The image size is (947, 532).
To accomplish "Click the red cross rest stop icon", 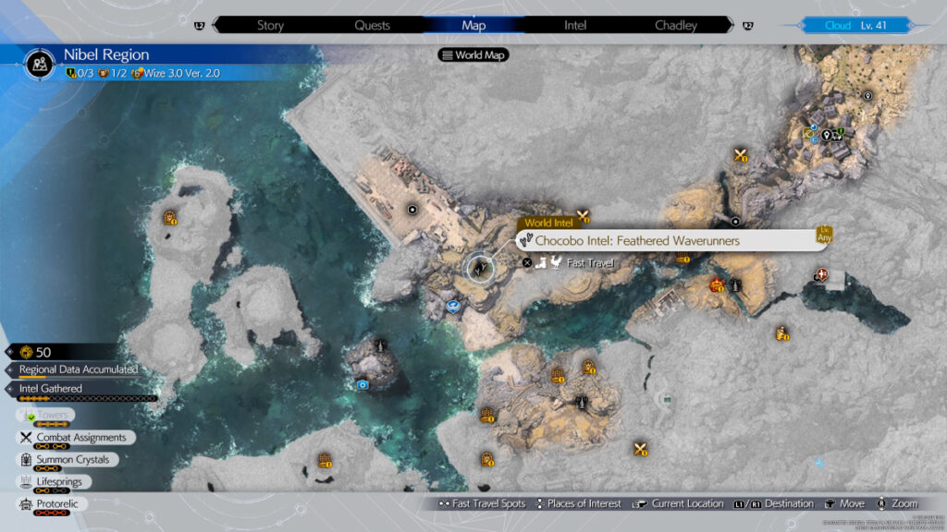I will click(821, 274).
